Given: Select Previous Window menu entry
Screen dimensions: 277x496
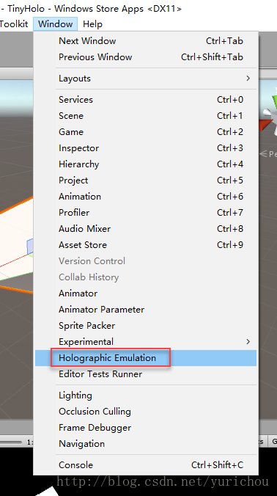Looking at the screenshot, I should [x=146, y=57].
